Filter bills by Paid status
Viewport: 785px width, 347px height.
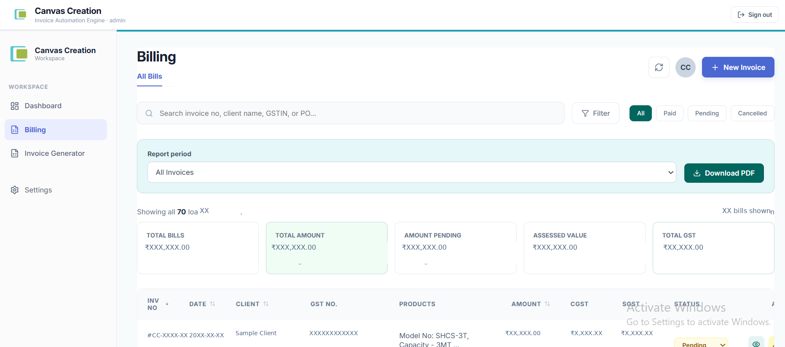(x=670, y=113)
